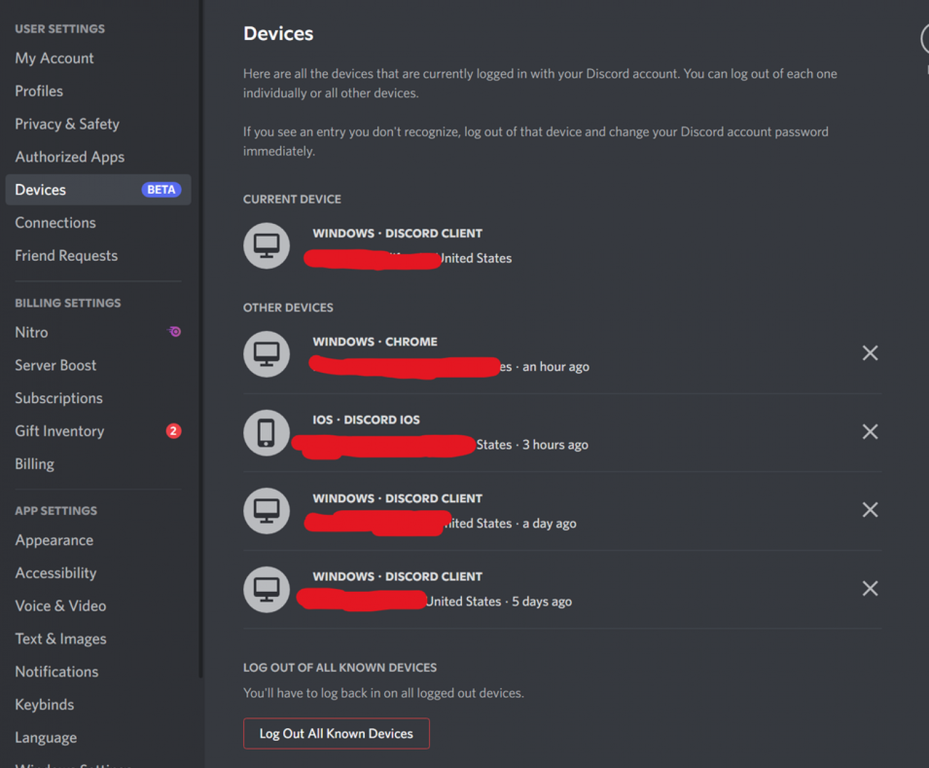This screenshot has height=768, width=929.
Task: Click the sidebar scrollbar divider
Action: click(x=200, y=363)
